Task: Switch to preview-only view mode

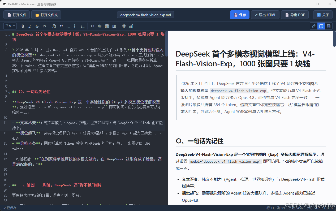Action: pyautogui.click(x=329, y=26)
